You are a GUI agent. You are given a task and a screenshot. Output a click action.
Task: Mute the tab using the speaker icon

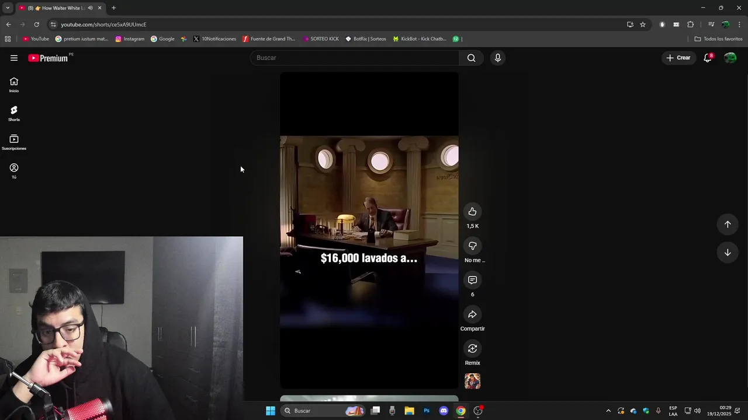point(90,8)
